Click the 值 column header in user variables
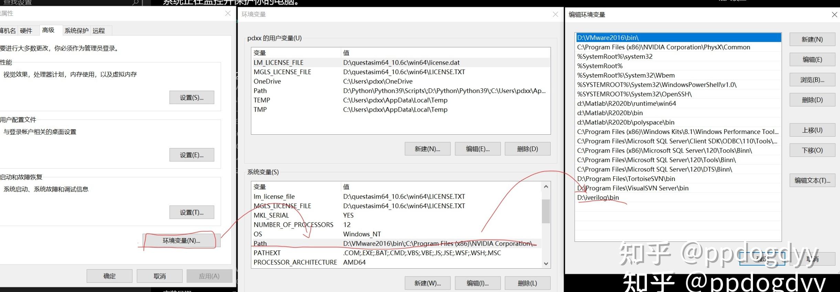 pos(445,53)
